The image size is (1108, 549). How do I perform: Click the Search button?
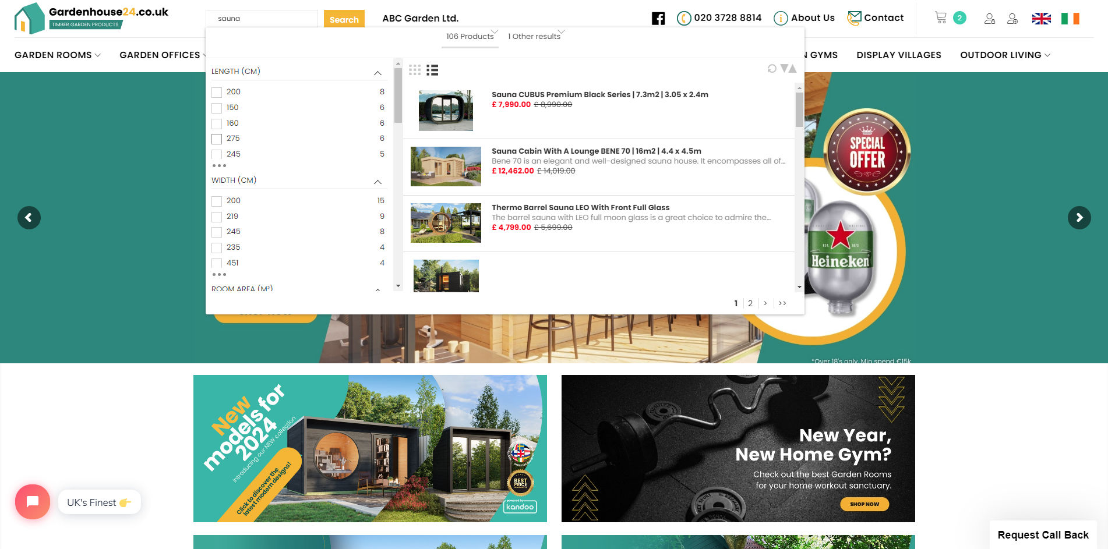click(344, 19)
